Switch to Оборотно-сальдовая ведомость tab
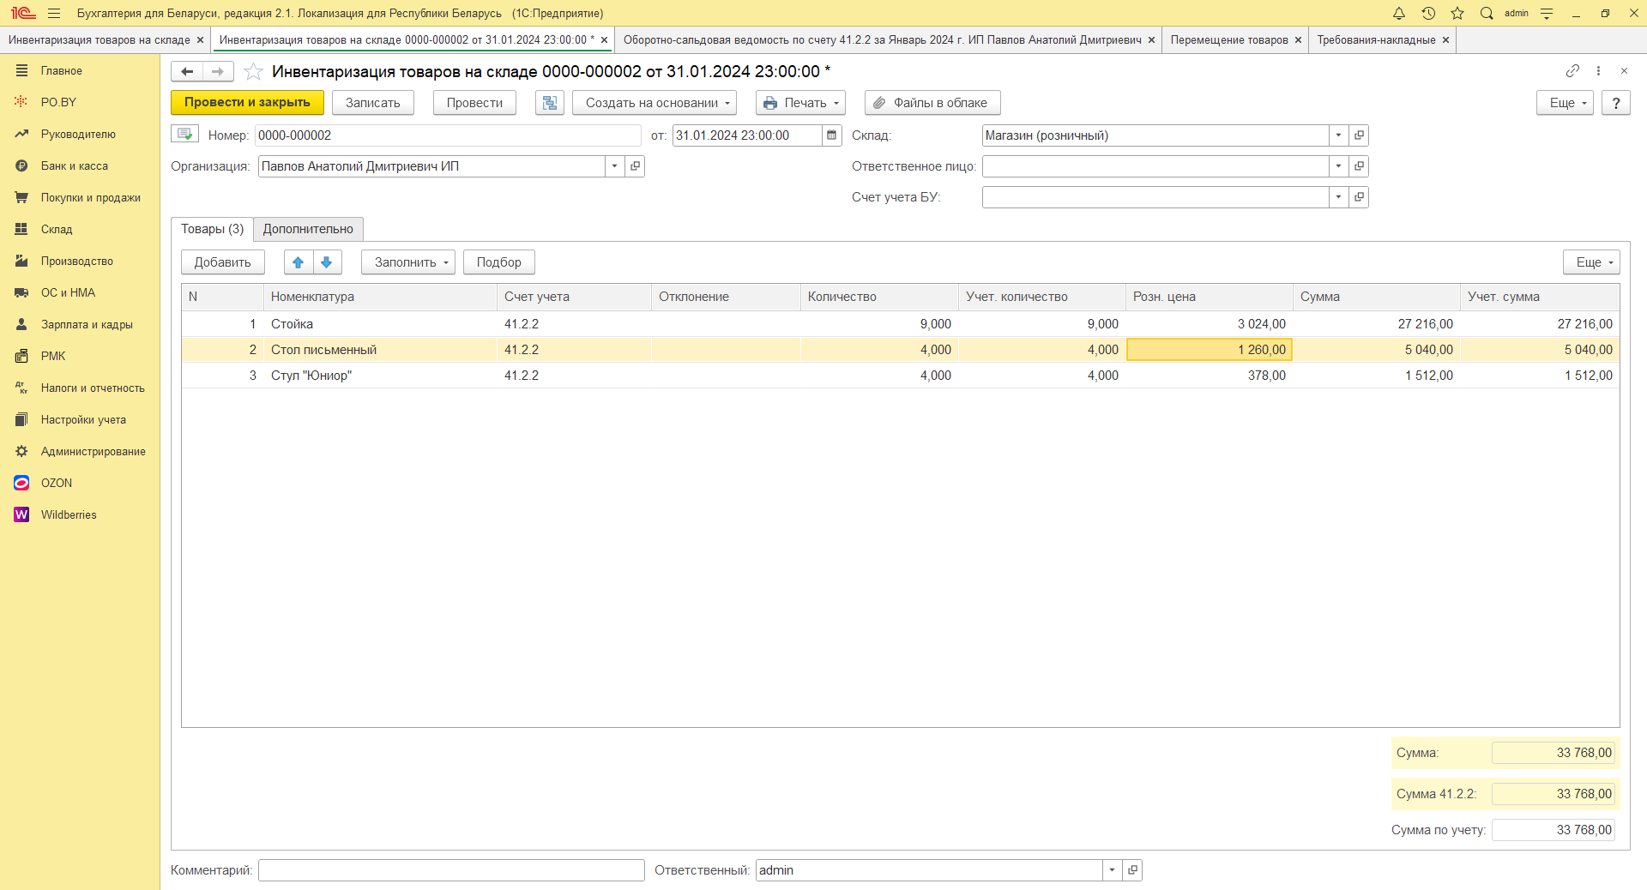Image resolution: width=1647 pixels, height=890 pixels. (x=882, y=40)
